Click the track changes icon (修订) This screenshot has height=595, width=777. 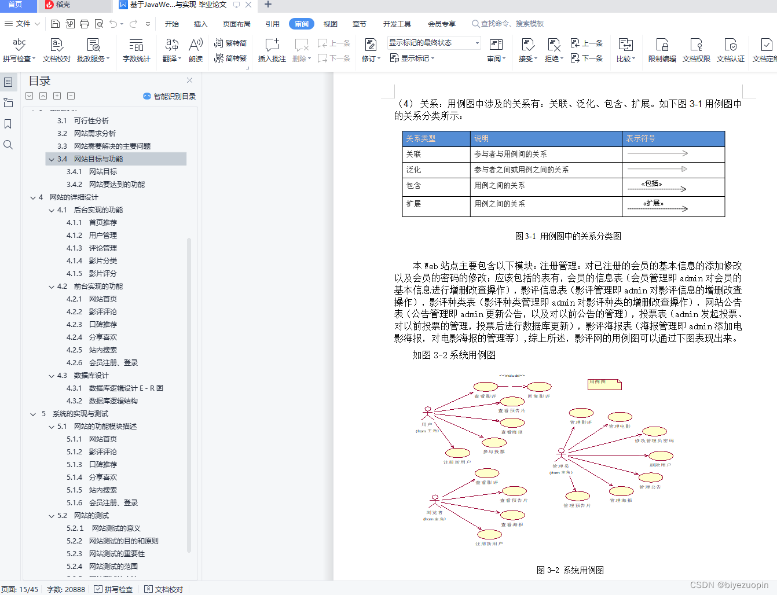point(371,50)
